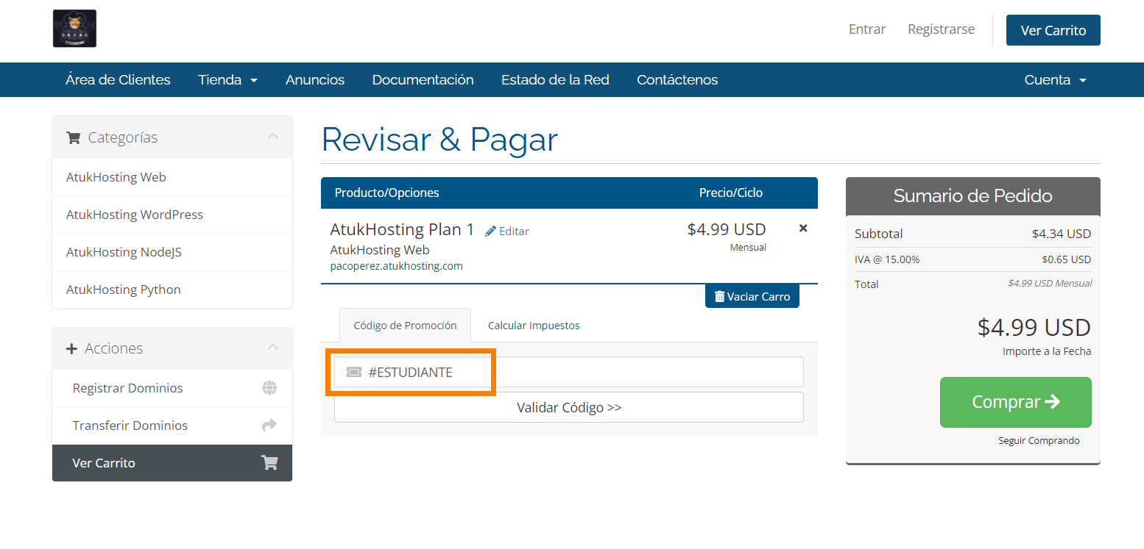Choose AtukHosting WordPress category
The width and height of the screenshot is (1144, 549).
point(135,215)
